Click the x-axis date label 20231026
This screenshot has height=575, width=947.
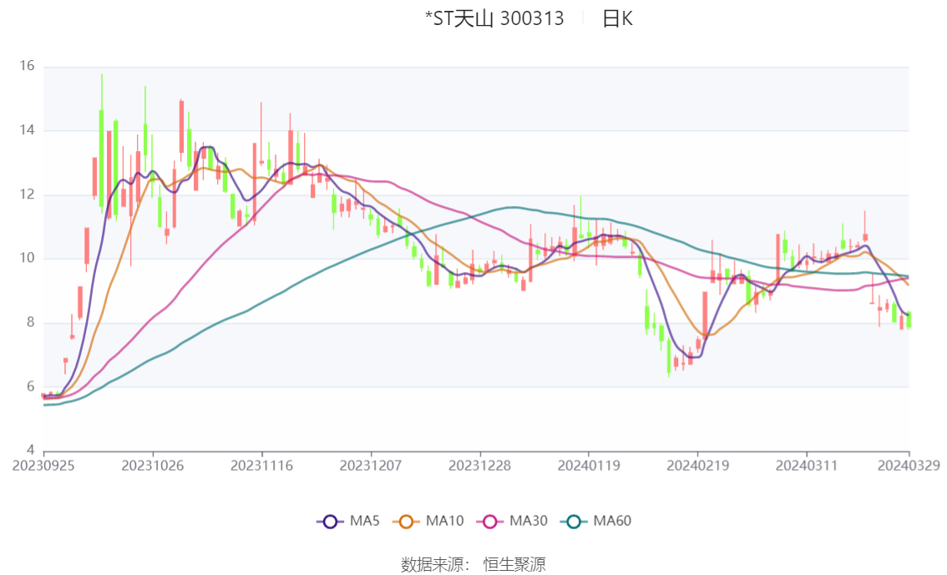pos(153,466)
